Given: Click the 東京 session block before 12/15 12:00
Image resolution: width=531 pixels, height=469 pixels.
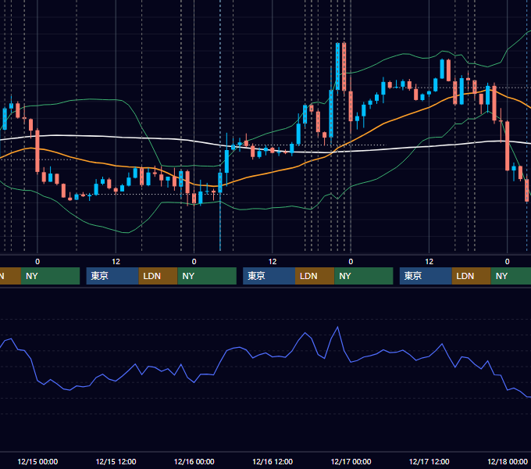Looking at the screenshot, I should point(112,276).
